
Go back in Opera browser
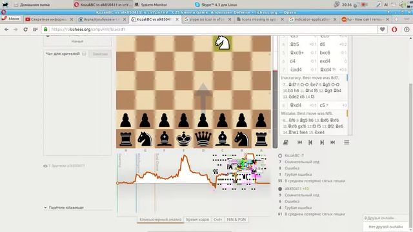click(6, 30)
